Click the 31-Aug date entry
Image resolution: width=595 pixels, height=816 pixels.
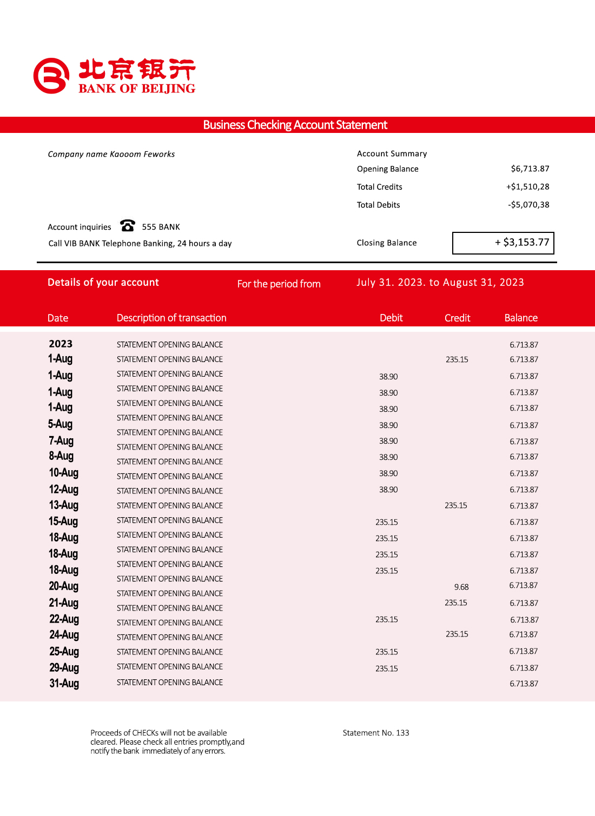(63, 683)
